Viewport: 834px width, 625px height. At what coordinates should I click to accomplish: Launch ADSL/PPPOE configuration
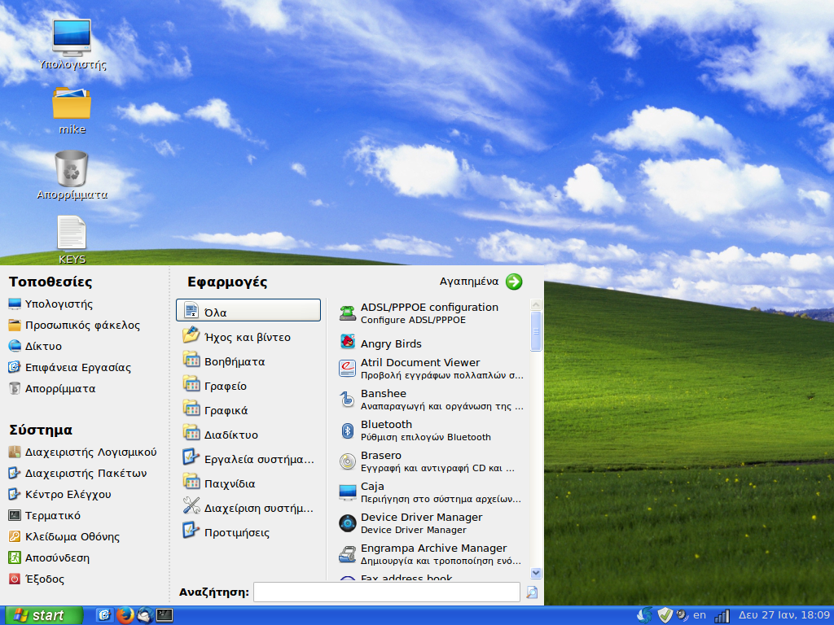pyautogui.click(x=431, y=313)
